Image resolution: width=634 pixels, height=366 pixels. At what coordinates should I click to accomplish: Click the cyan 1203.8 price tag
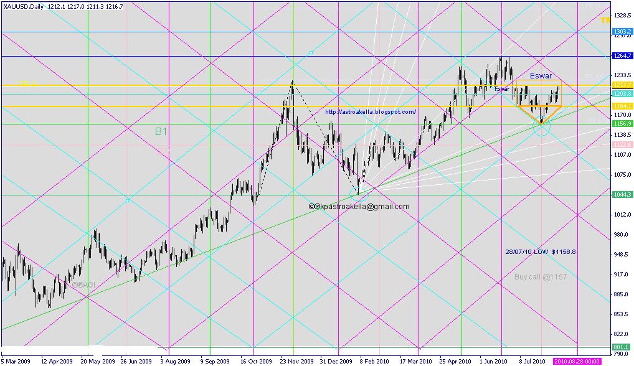tap(622, 94)
